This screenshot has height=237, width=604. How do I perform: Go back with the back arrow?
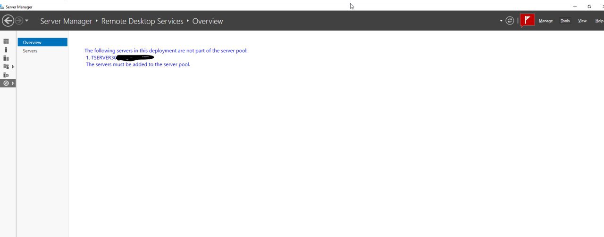coord(8,21)
